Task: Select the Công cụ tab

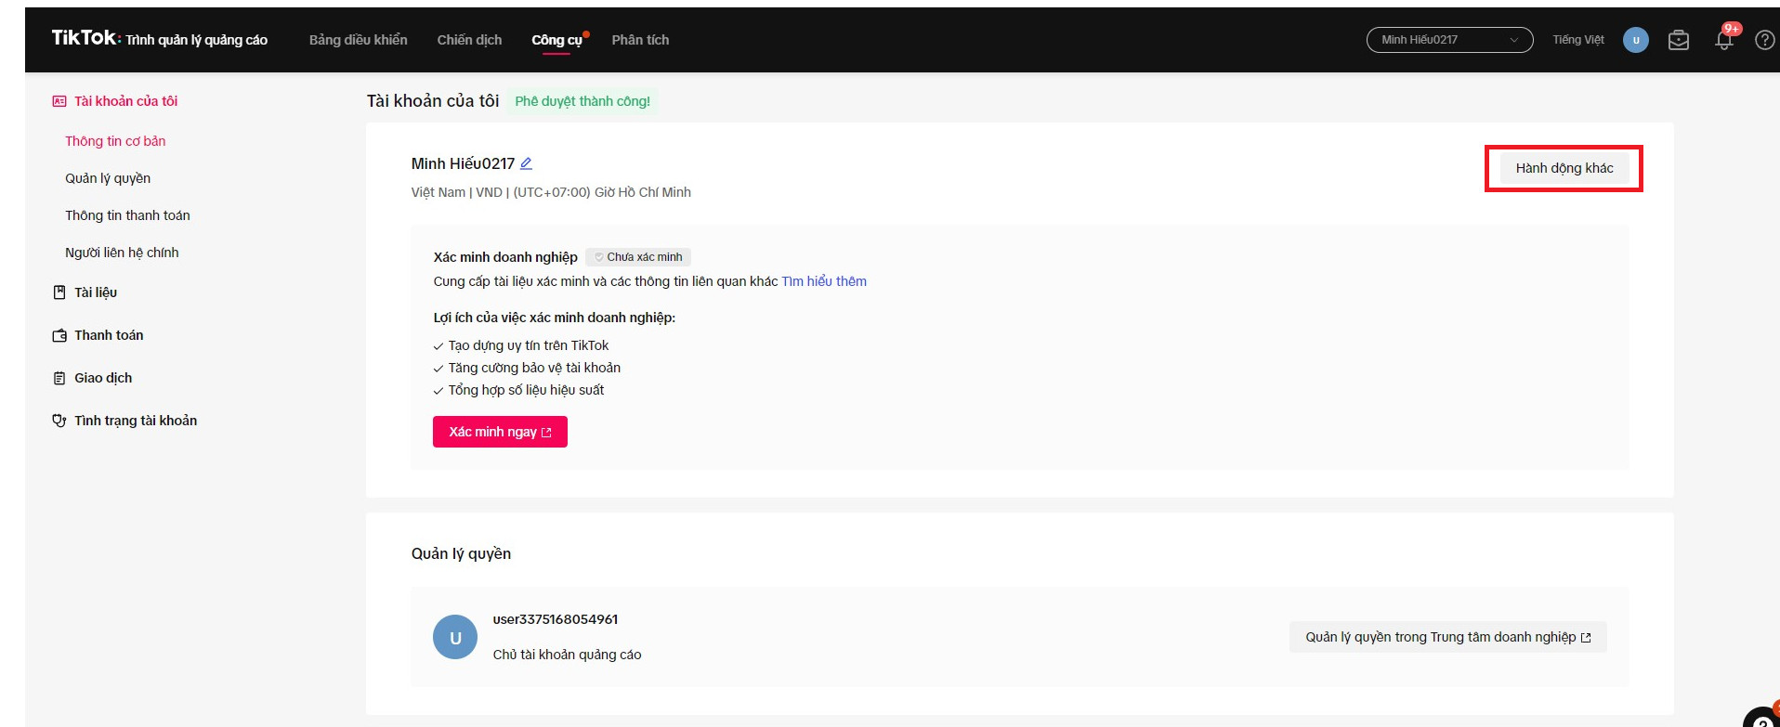Action: tap(556, 40)
